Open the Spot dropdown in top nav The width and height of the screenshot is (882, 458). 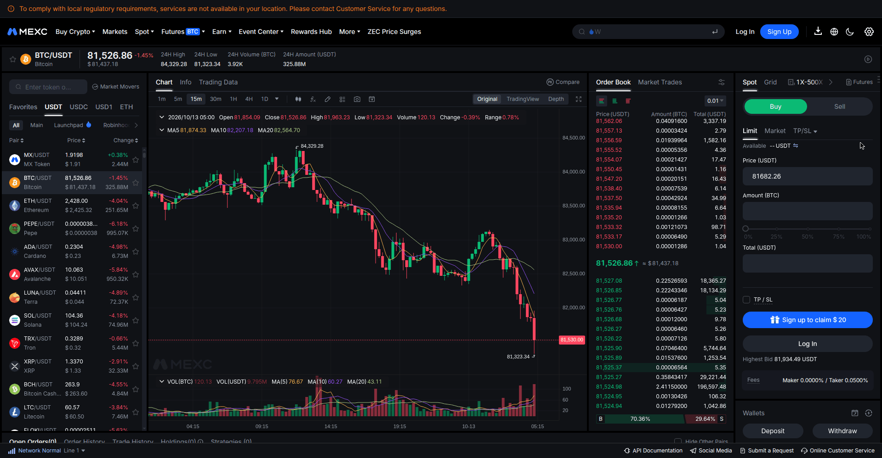tap(144, 32)
